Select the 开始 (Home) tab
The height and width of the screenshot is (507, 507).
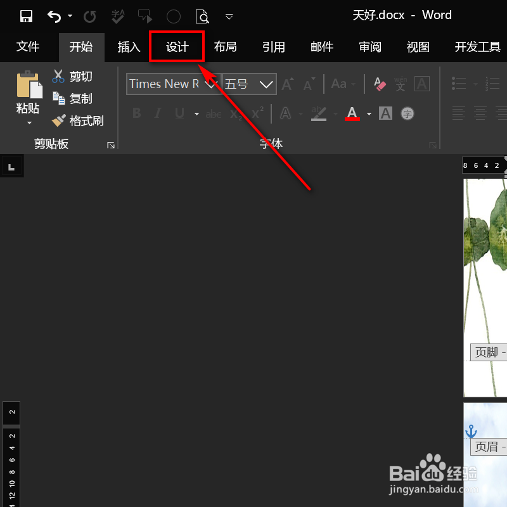point(81,46)
